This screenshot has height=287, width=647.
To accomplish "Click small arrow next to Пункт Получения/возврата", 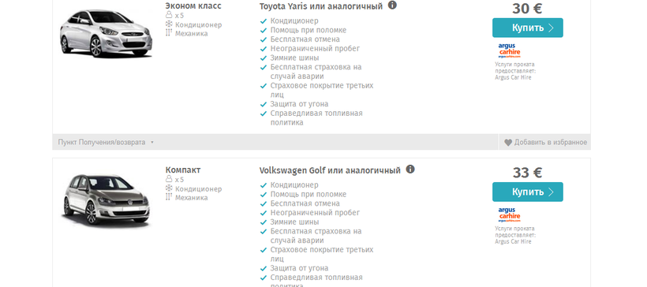I will pyautogui.click(x=151, y=143).
